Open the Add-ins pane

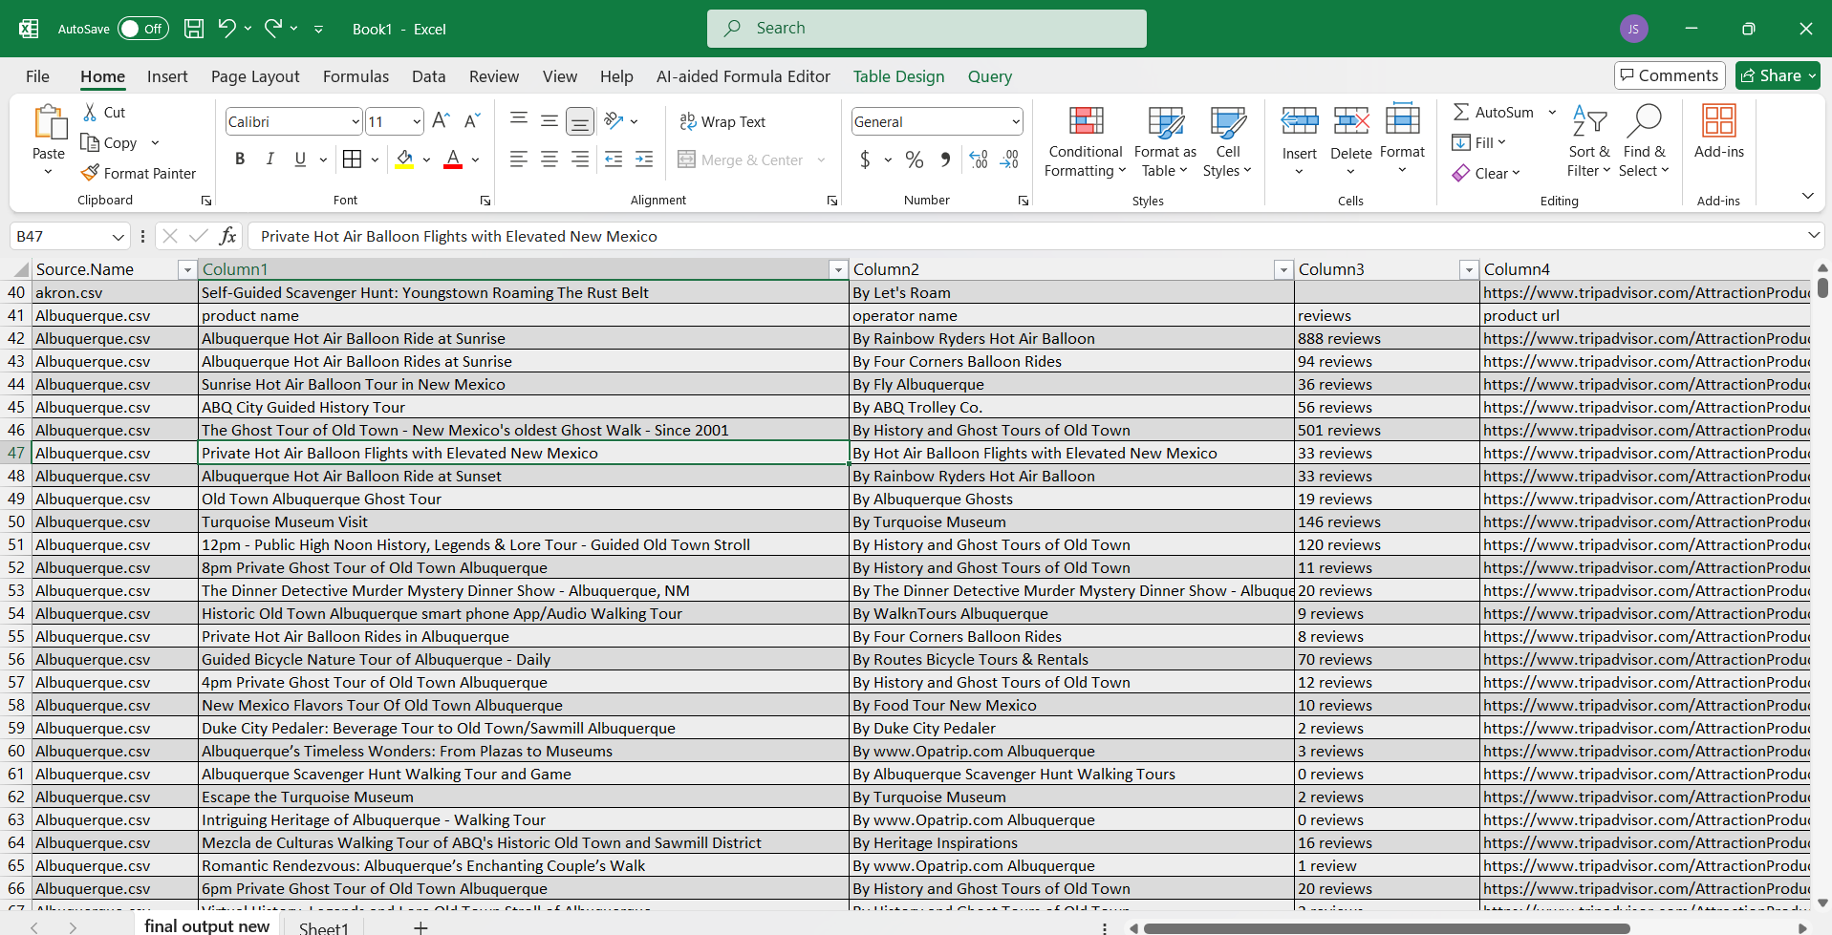coord(1718,132)
